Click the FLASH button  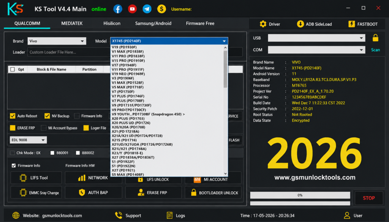[234, 140]
